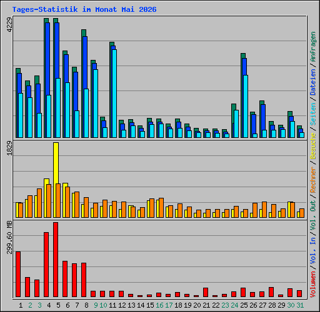Click the orange Rechner bar for day 27
The image size is (320, 312).
(264, 210)
